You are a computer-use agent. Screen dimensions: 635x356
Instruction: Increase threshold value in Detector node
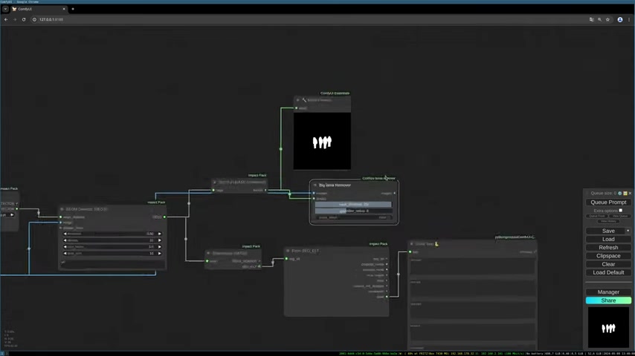pyautogui.click(x=160, y=234)
